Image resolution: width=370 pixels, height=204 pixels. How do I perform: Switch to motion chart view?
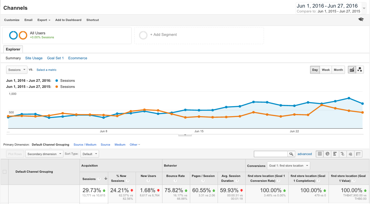point(360,70)
